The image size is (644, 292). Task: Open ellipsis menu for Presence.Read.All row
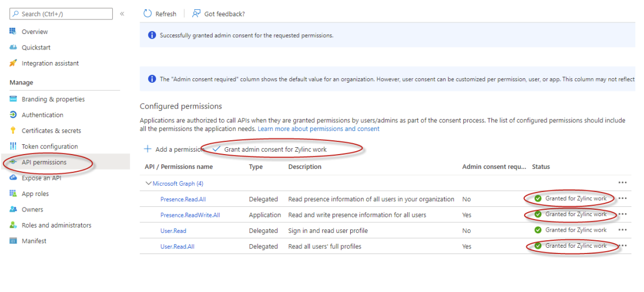tap(622, 198)
